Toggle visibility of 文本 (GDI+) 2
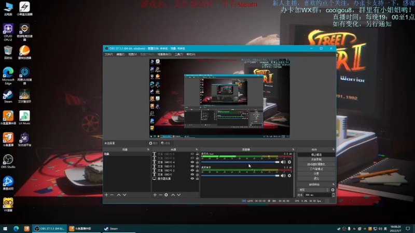415x233 pixels. [x=192, y=170]
